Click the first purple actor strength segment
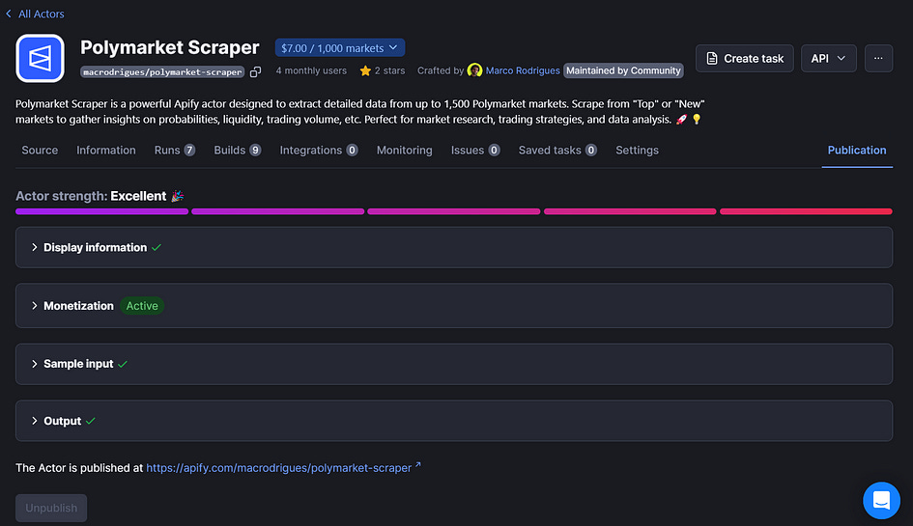Screen dimensions: 913x526 pos(101,211)
